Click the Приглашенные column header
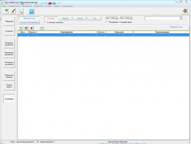This screenshot has height=144, width=191. [161, 32]
